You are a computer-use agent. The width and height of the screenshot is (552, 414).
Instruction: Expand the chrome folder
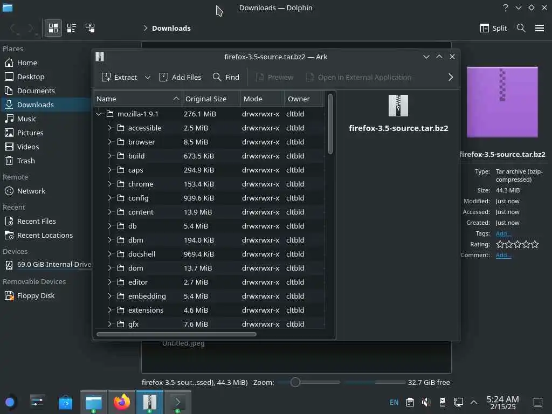click(109, 184)
